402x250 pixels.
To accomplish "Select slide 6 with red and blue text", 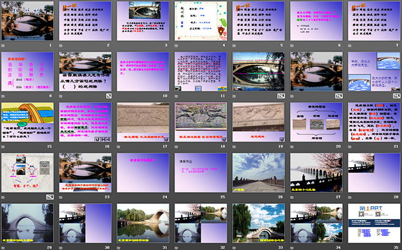I will [x=316, y=21].
